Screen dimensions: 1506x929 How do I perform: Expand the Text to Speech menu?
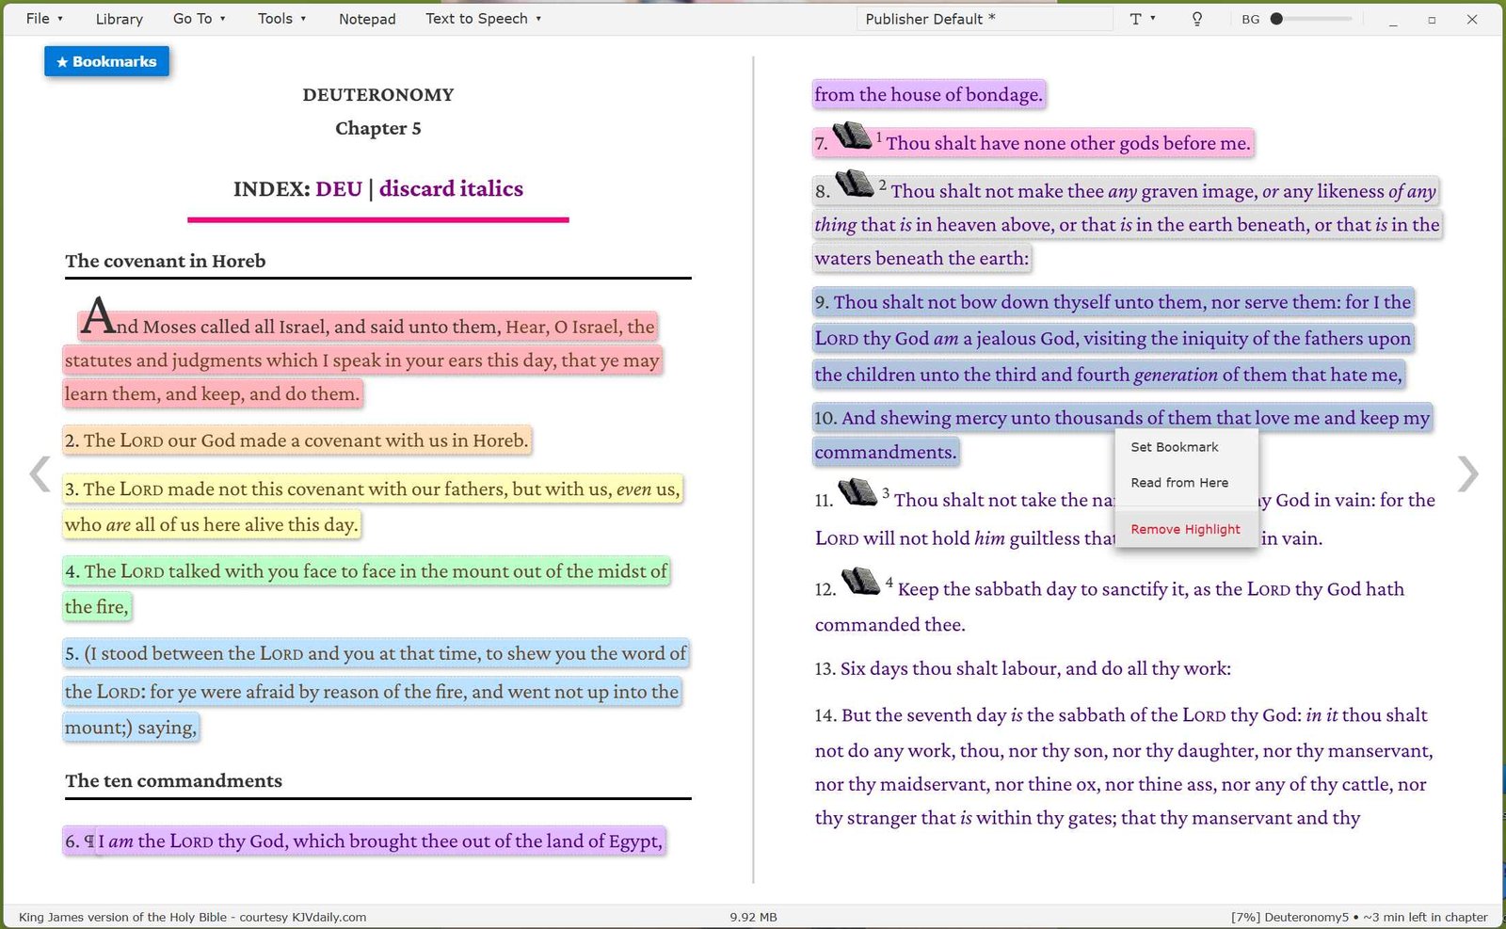point(484,18)
